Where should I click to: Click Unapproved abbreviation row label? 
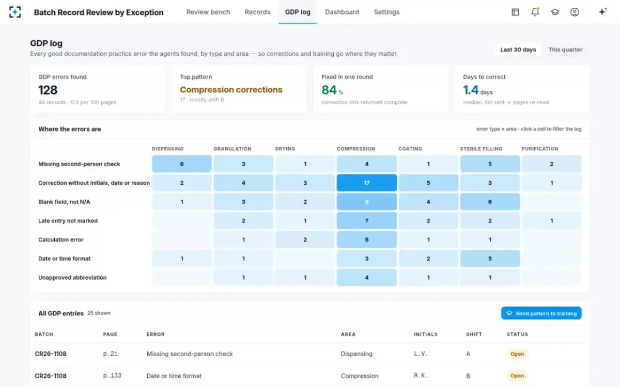(x=72, y=278)
